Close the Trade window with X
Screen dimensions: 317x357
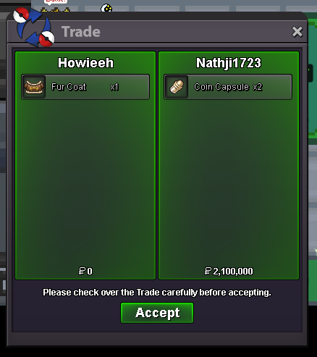(297, 32)
